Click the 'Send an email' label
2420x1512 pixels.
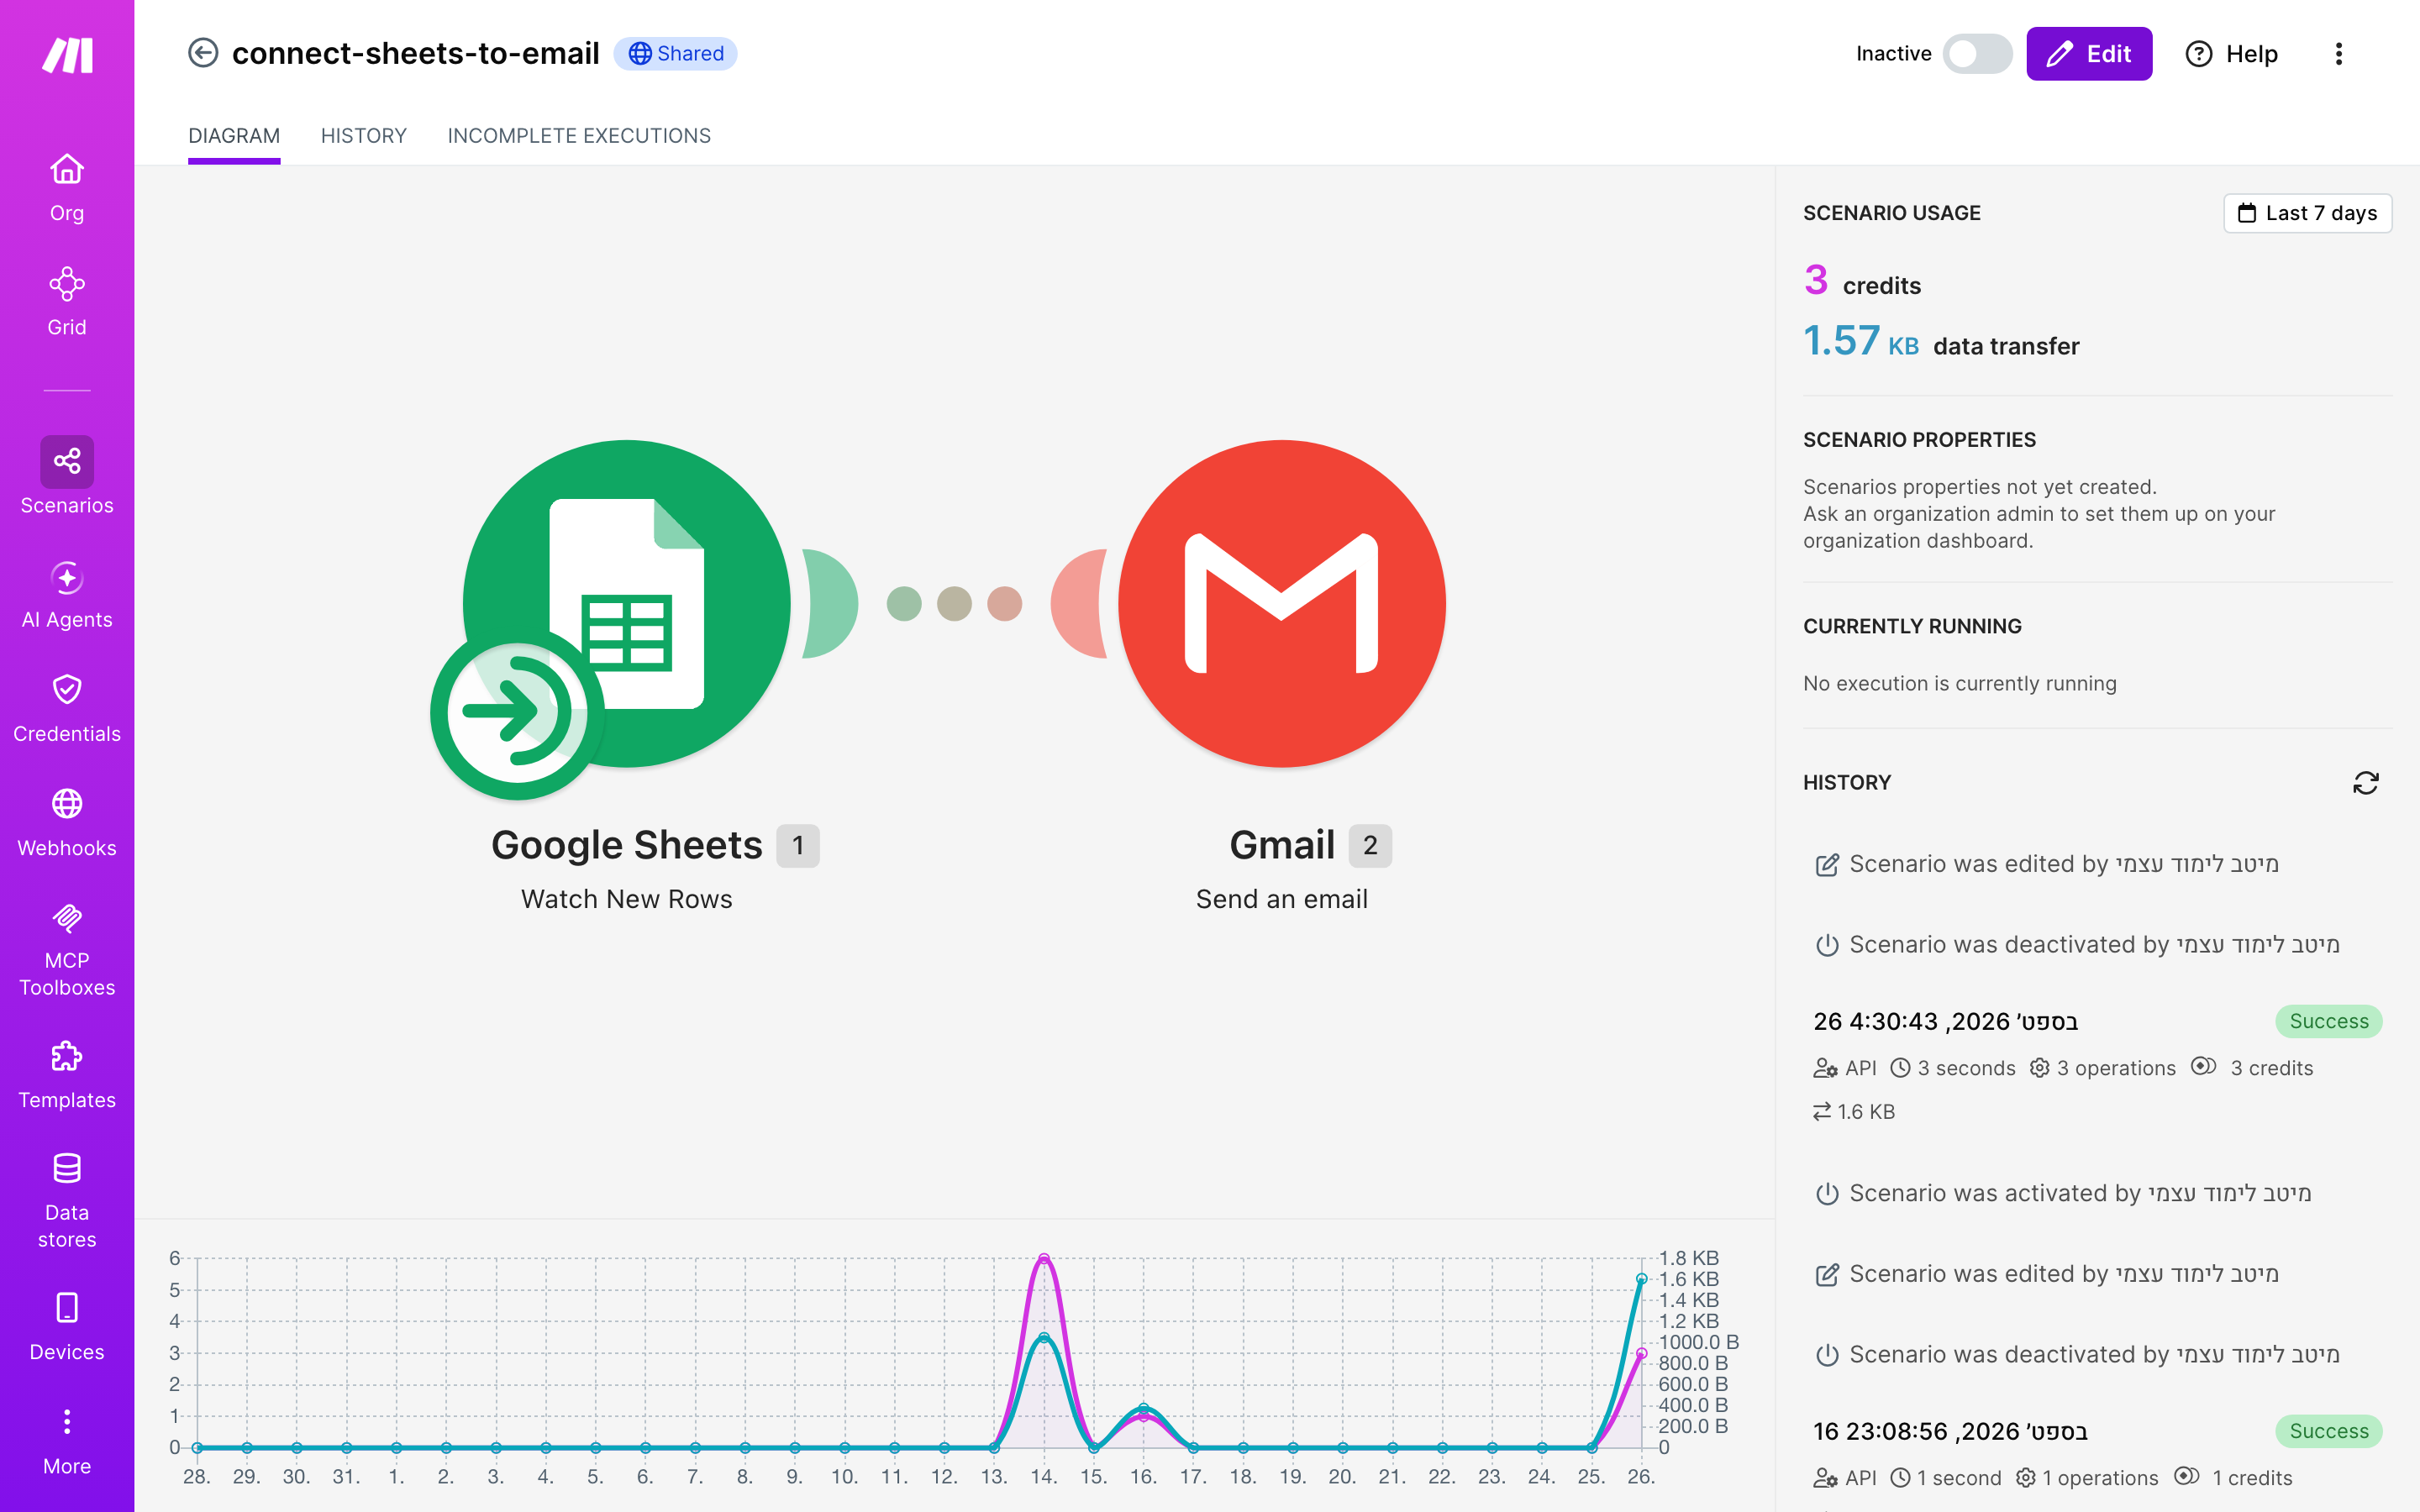tap(1282, 899)
